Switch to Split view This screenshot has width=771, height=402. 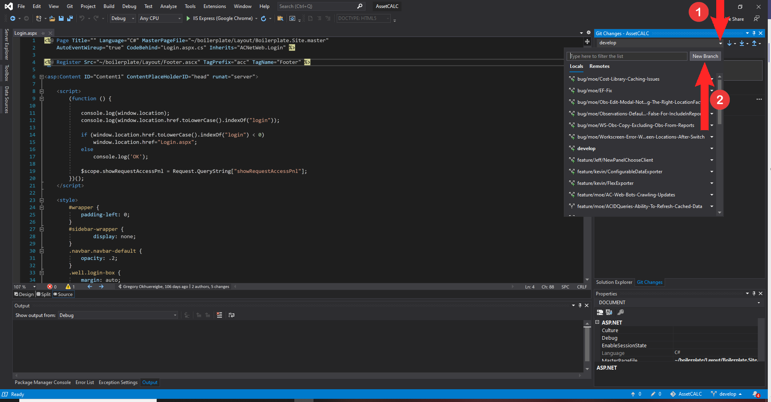pyautogui.click(x=44, y=294)
